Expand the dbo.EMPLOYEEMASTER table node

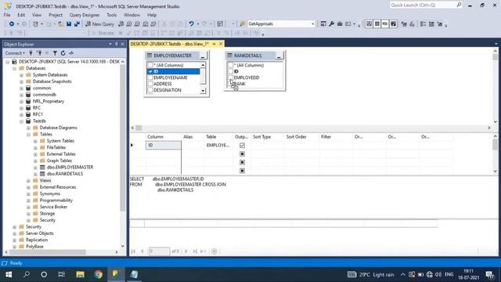(x=35, y=167)
